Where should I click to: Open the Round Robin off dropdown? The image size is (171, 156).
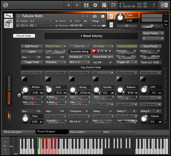(x=103, y=57)
